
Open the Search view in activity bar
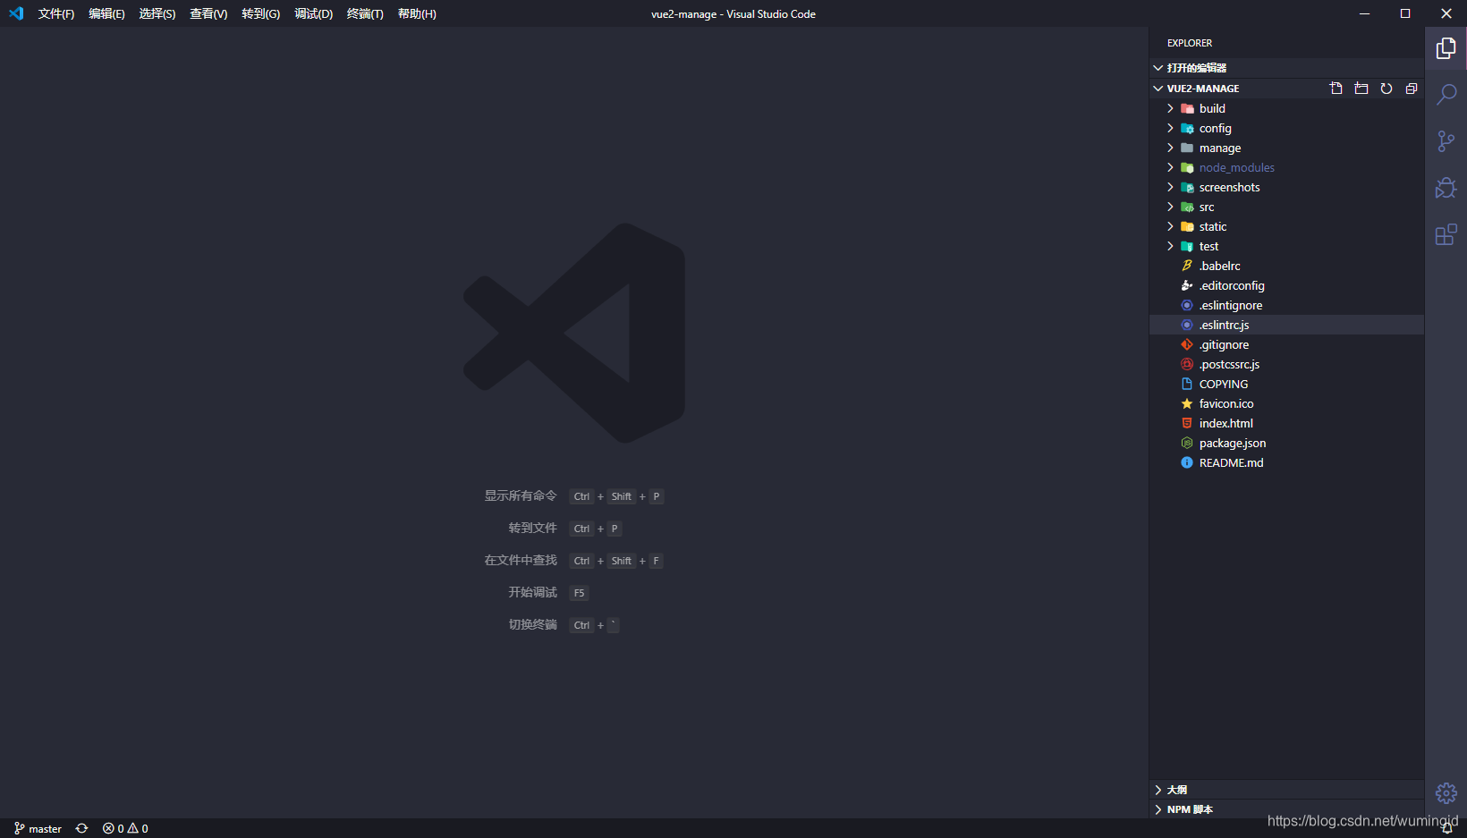(x=1446, y=94)
